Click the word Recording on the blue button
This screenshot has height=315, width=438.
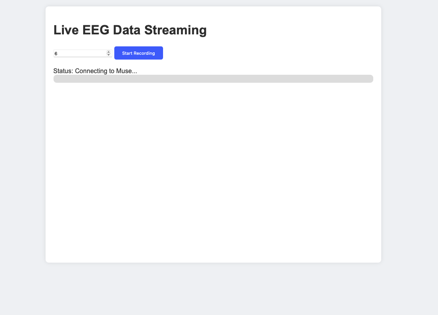[x=144, y=53]
